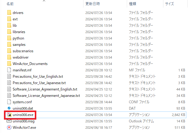
Task: Select the webdriver folder icon
Action: (x=9, y=57)
